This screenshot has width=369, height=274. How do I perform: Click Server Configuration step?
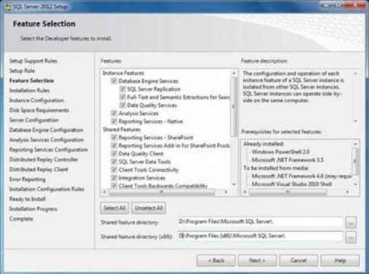click(x=34, y=120)
